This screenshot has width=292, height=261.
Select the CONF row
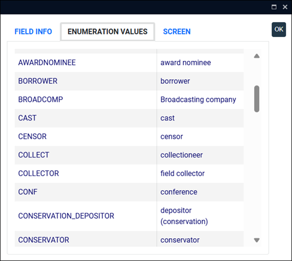tap(129, 192)
